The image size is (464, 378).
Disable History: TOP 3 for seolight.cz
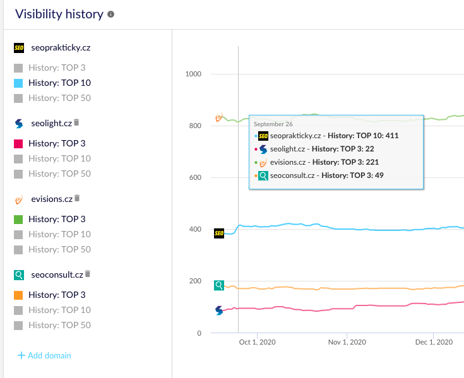pyautogui.click(x=50, y=143)
